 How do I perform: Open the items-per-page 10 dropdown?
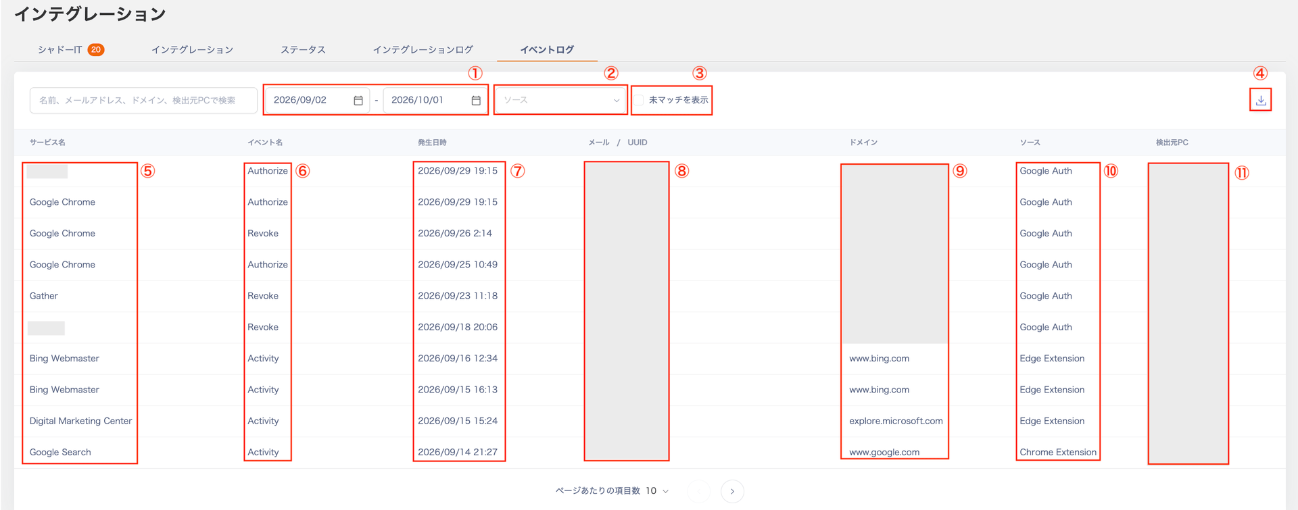tap(657, 491)
